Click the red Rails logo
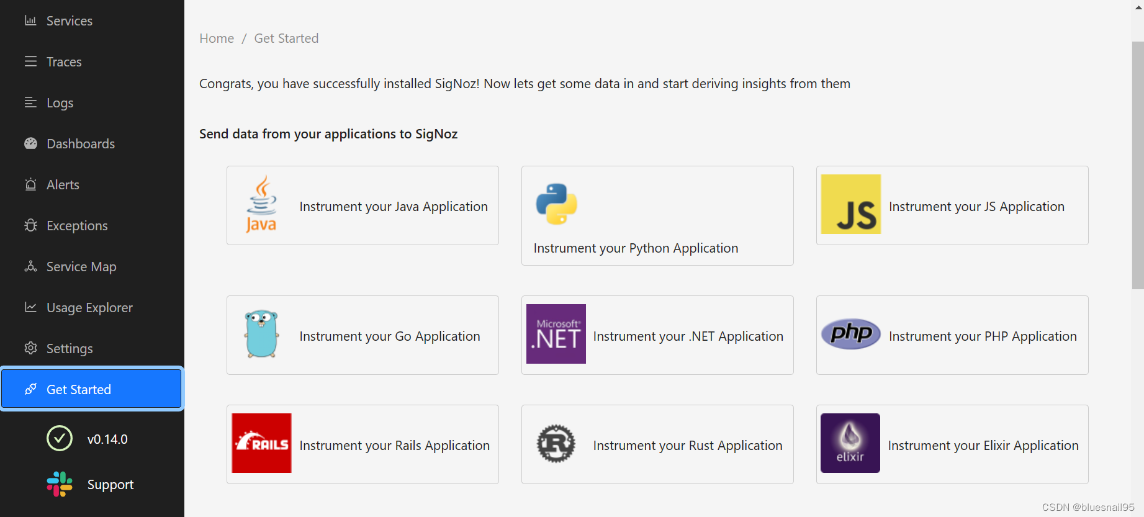1144x517 pixels. pos(261,443)
